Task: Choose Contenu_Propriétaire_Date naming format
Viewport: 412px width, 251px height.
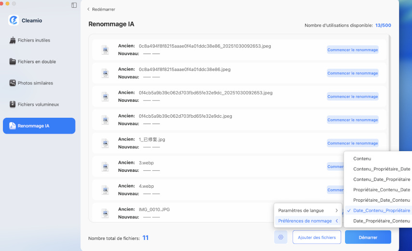Action: click(381, 169)
